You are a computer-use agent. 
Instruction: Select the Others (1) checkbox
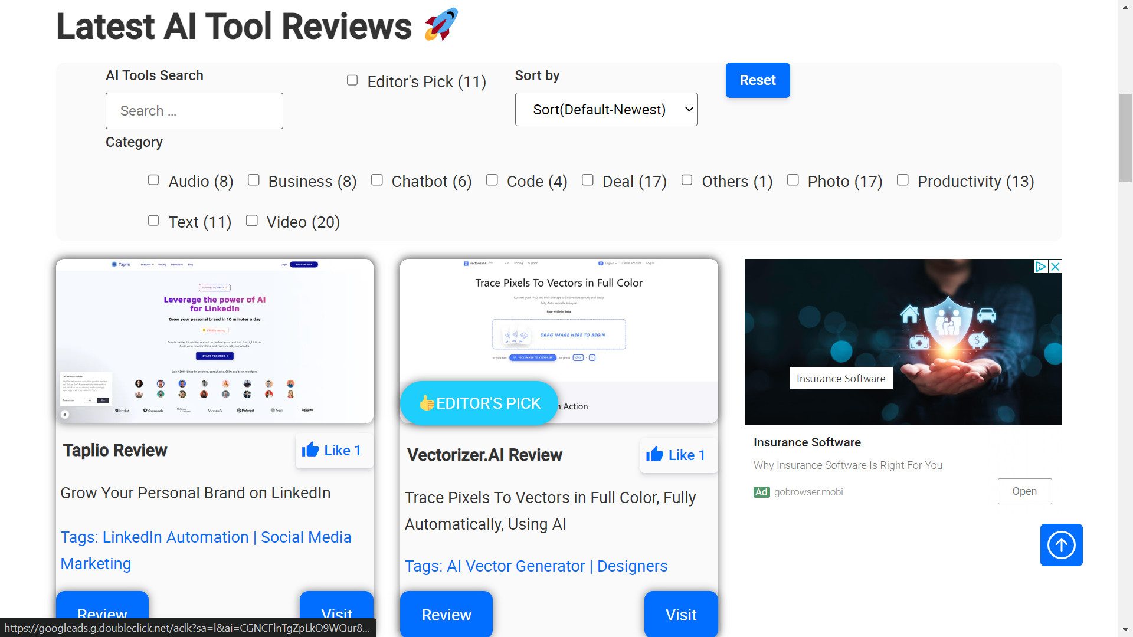point(687,180)
